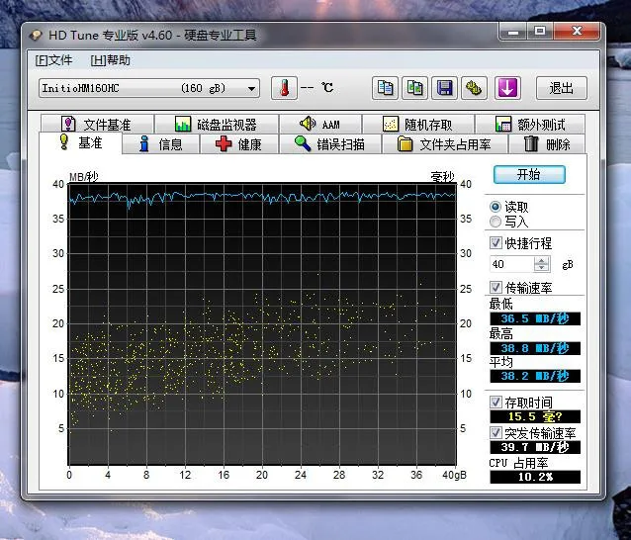Click the purple down-arrow icon
631x540 pixels.
point(507,88)
